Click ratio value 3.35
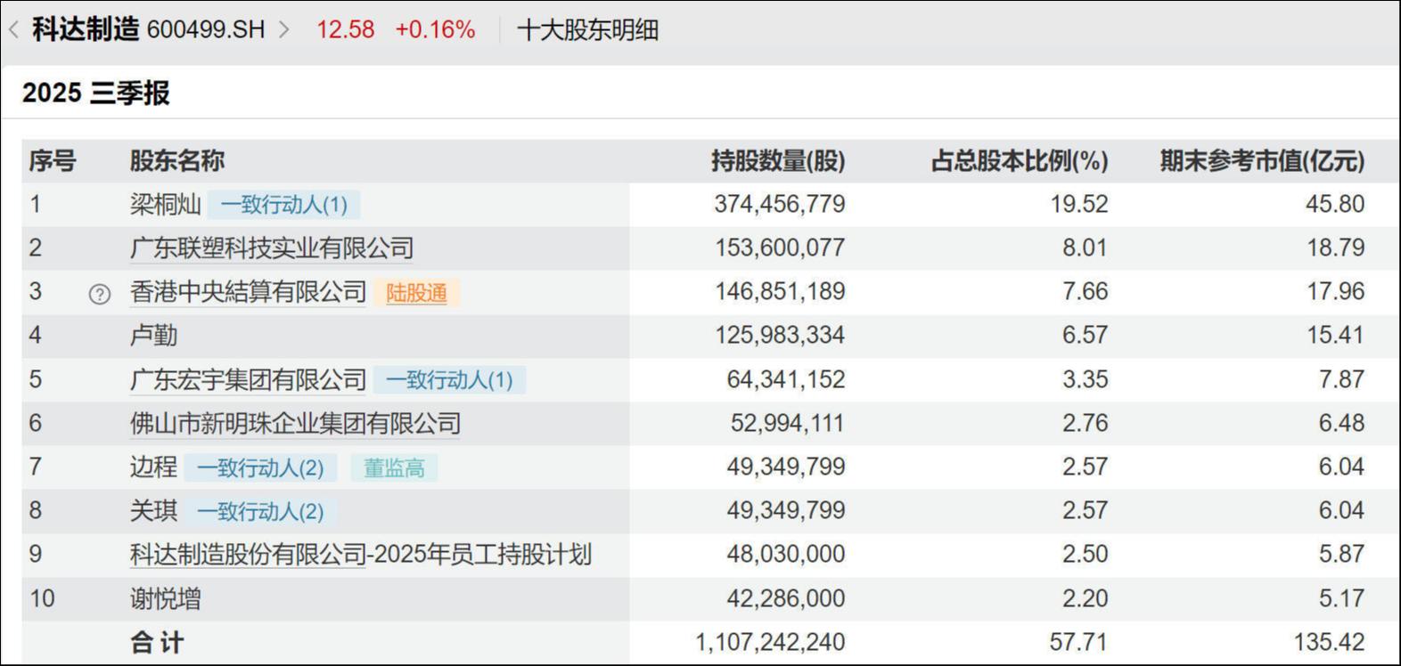Screen dimensions: 1401x666 (1085, 379)
